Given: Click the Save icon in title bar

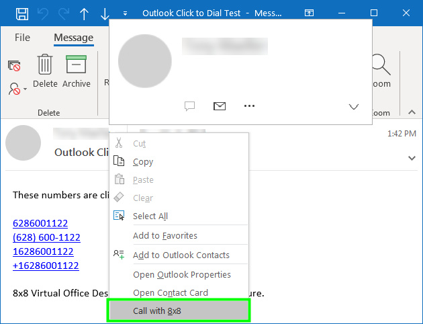Looking at the screenshot, I should [22, 13].
